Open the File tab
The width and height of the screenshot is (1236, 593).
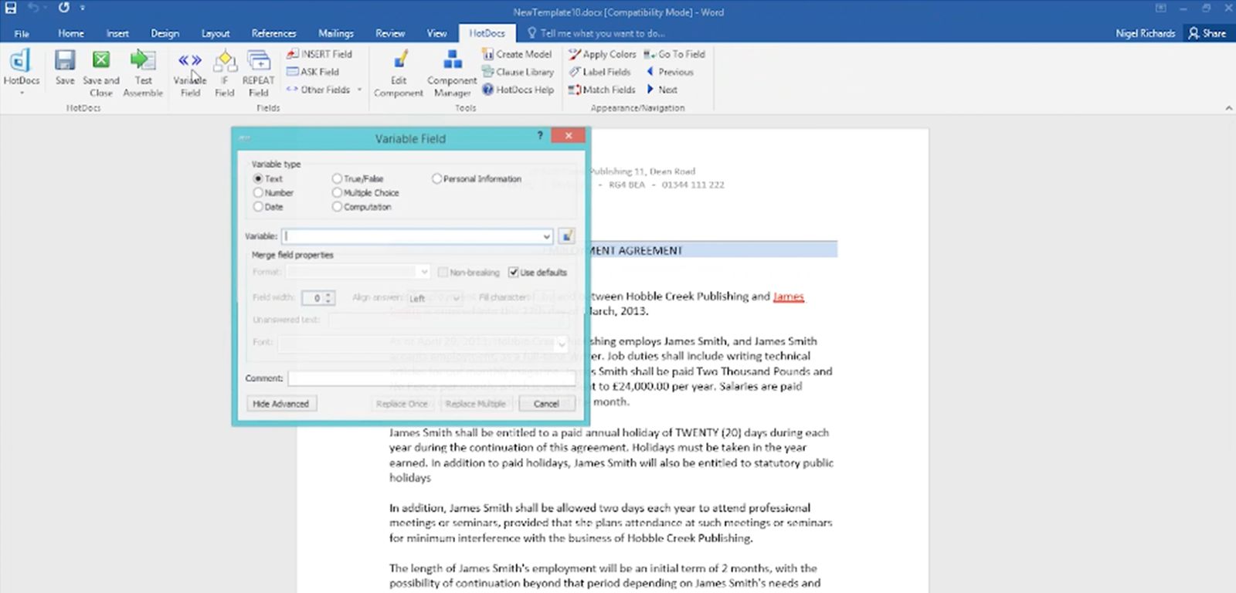[x=22, y=33]
